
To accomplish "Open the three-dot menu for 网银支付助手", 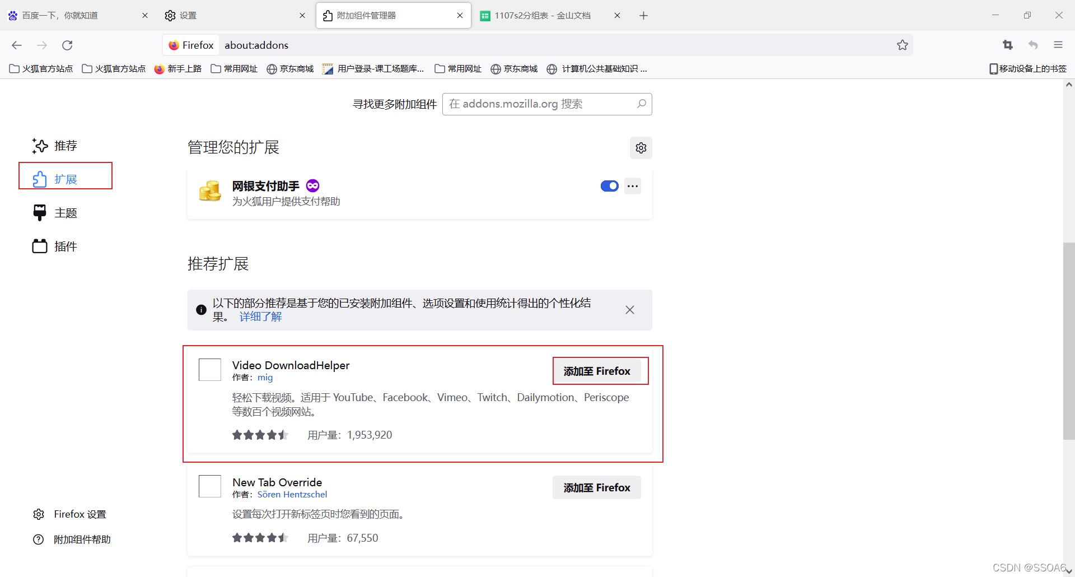I will [633, 186].
